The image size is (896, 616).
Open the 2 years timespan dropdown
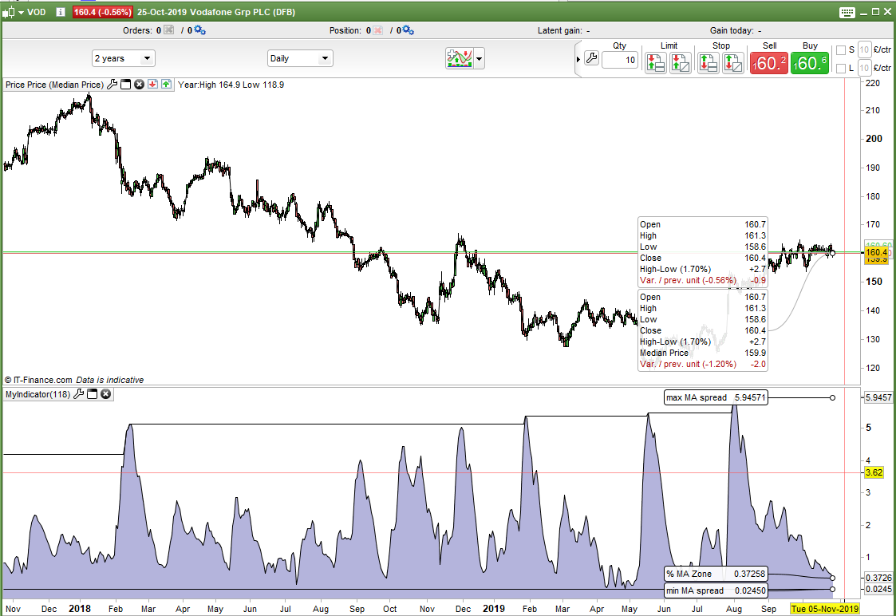point(124,58)
